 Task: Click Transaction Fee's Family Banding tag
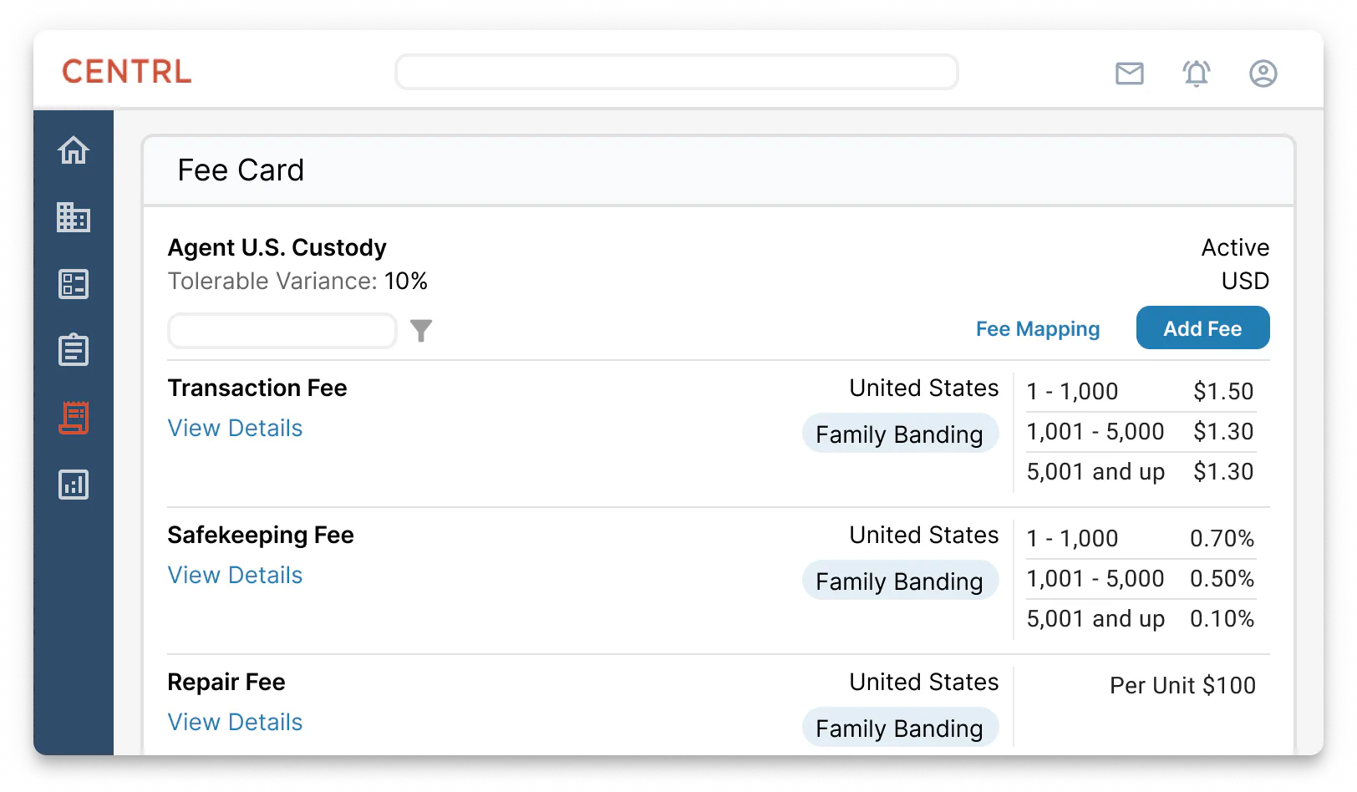click(899, 434)
